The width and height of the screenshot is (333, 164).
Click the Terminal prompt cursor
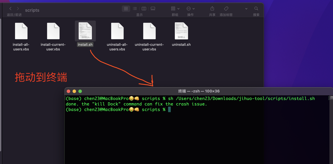(170, 110)
